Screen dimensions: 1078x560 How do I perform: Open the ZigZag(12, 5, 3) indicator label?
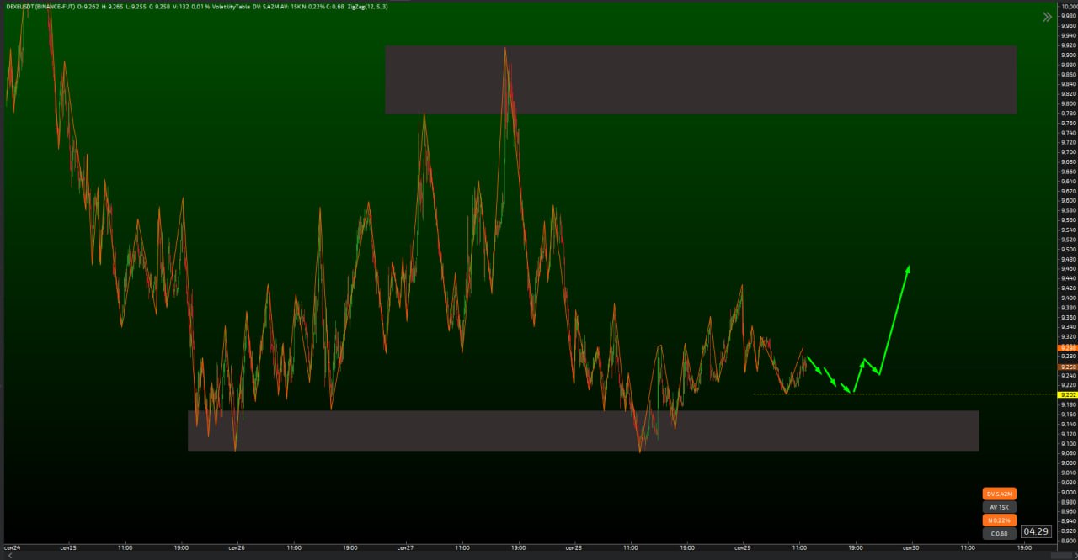365,7
